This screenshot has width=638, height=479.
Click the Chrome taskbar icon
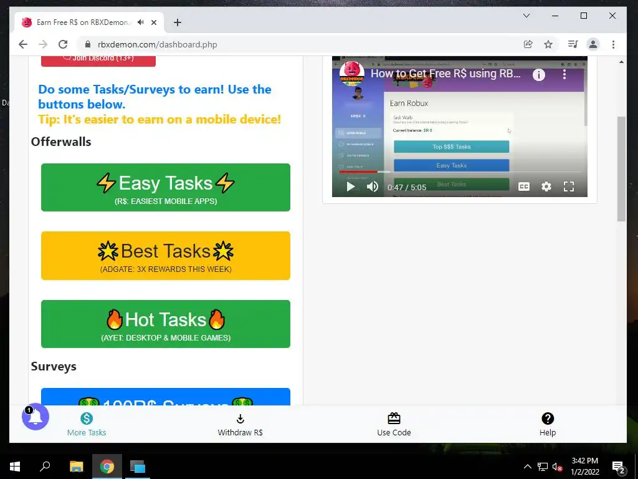point(107,467)
